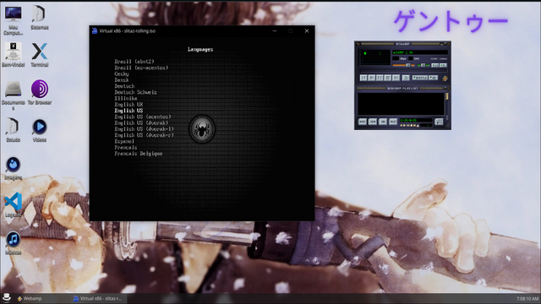Select Dansk language entry
This screenshot has height=304, width=541.
122,80
